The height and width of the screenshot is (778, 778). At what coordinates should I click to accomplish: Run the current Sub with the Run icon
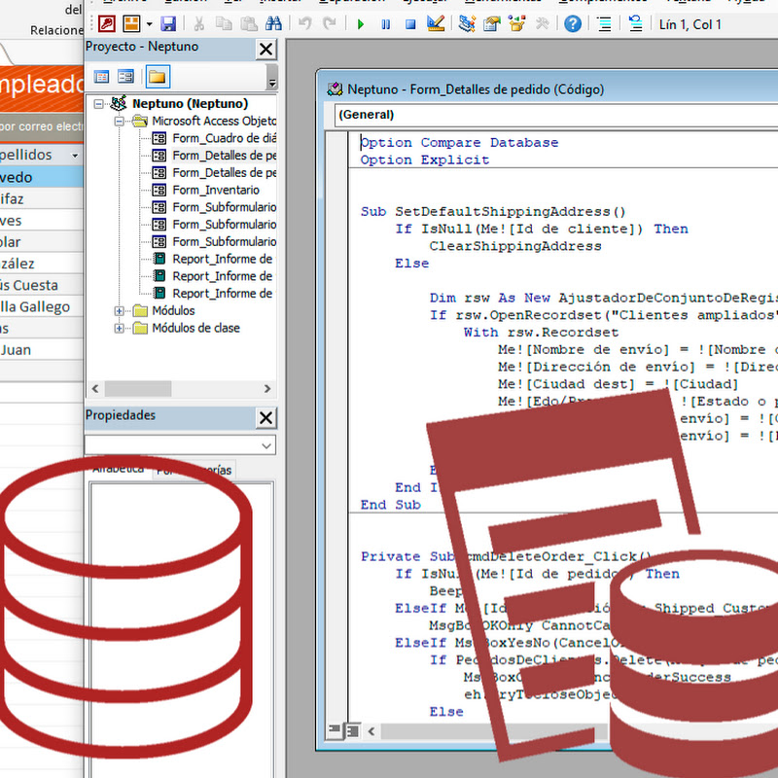(x=361, y=23)
